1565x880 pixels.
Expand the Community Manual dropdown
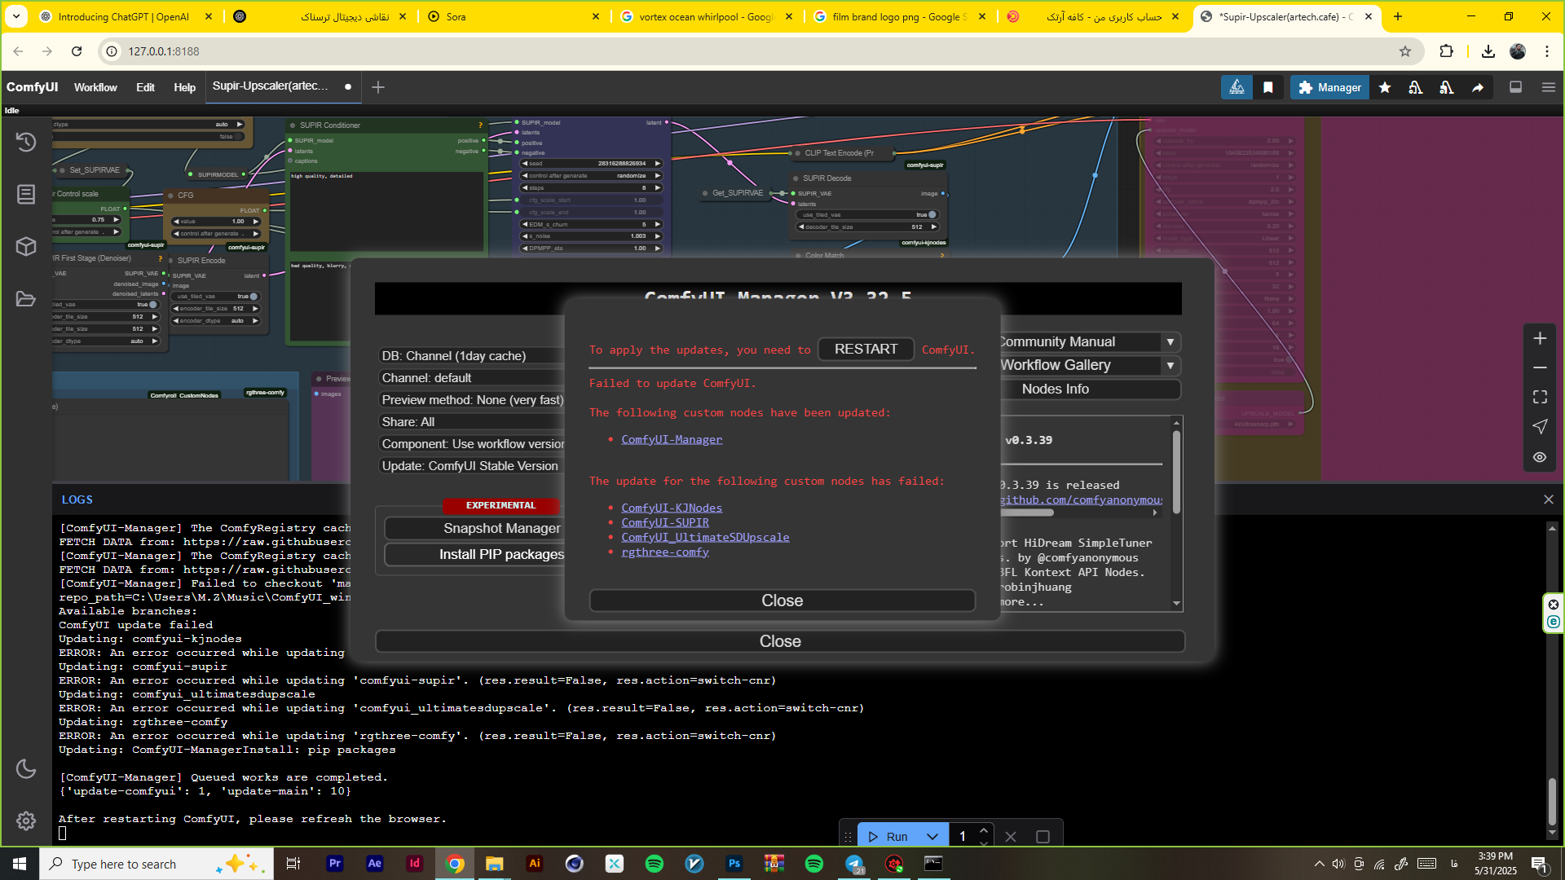(1170, 342)
